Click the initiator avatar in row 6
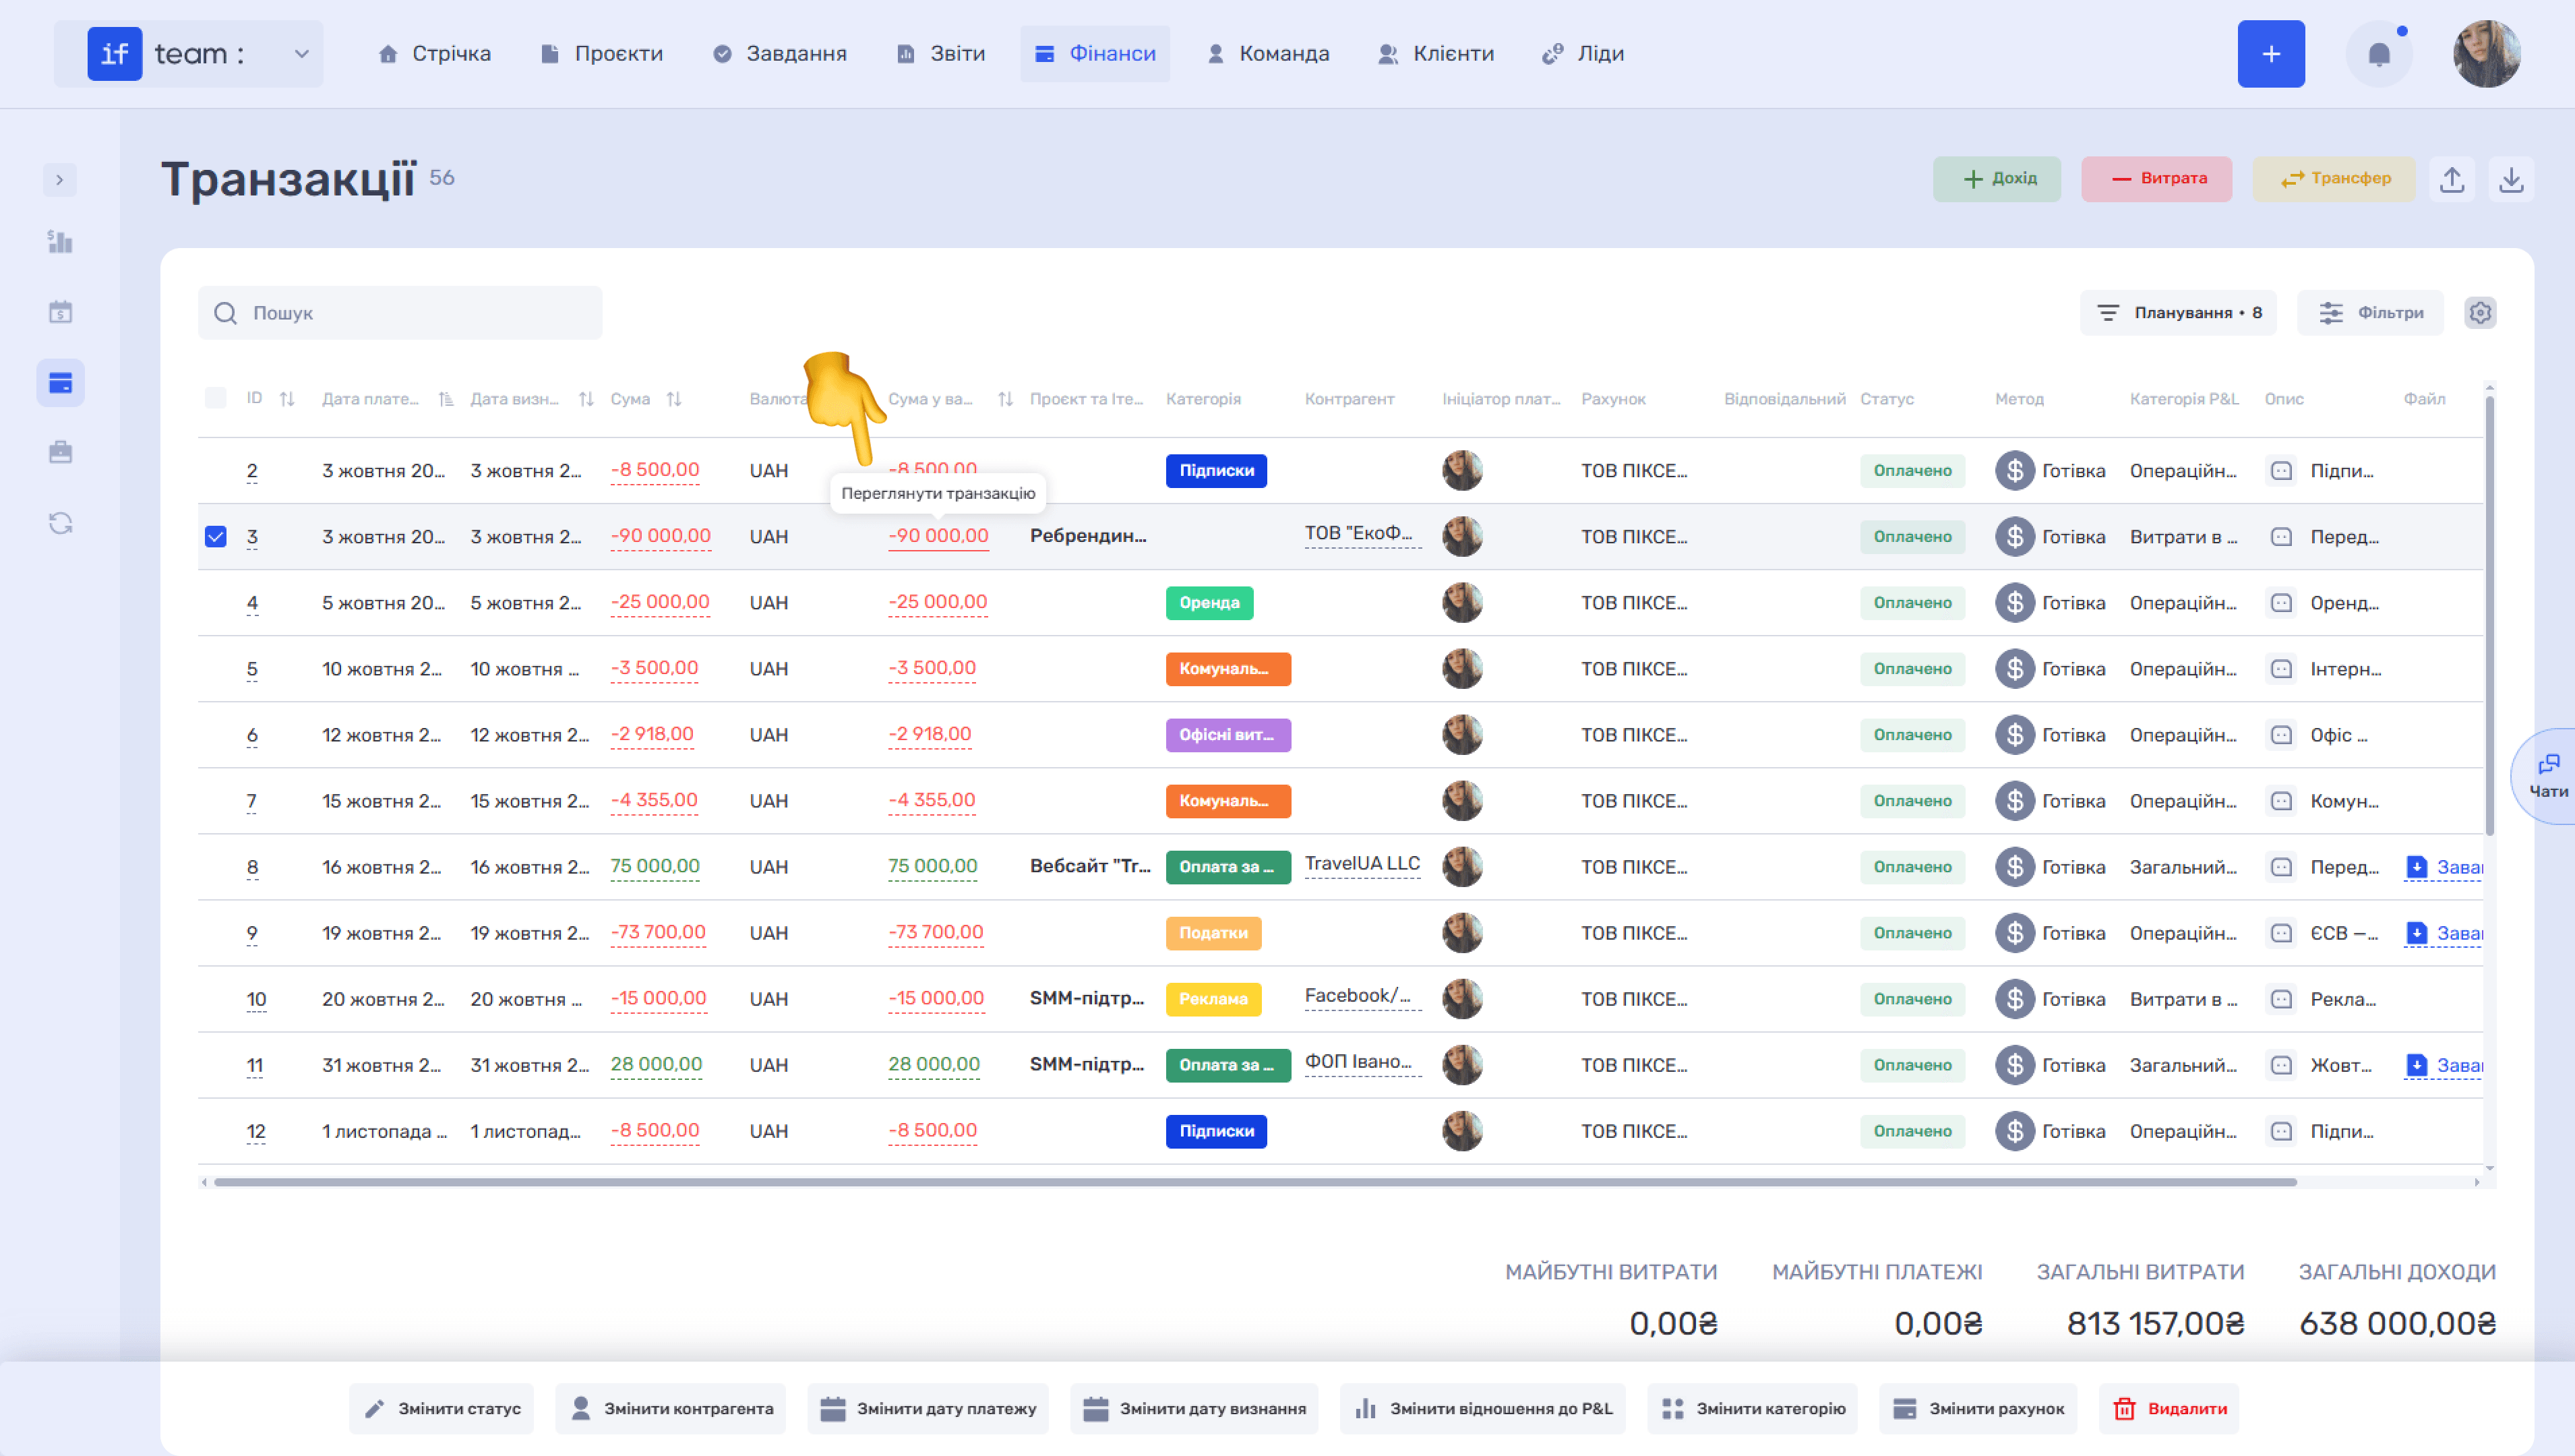This screenshot has width=2575, height=1456. pyautogui.click(x=1462, y=735)
